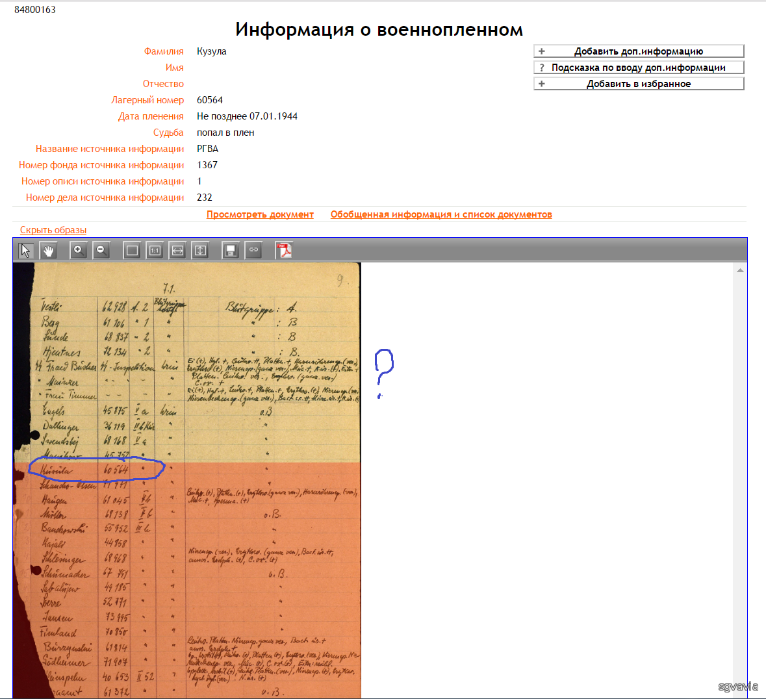The width and height of the screenshot is (766, 699).
Task: Click 'Номер дела источника информации' label
Action: (105, 197)
